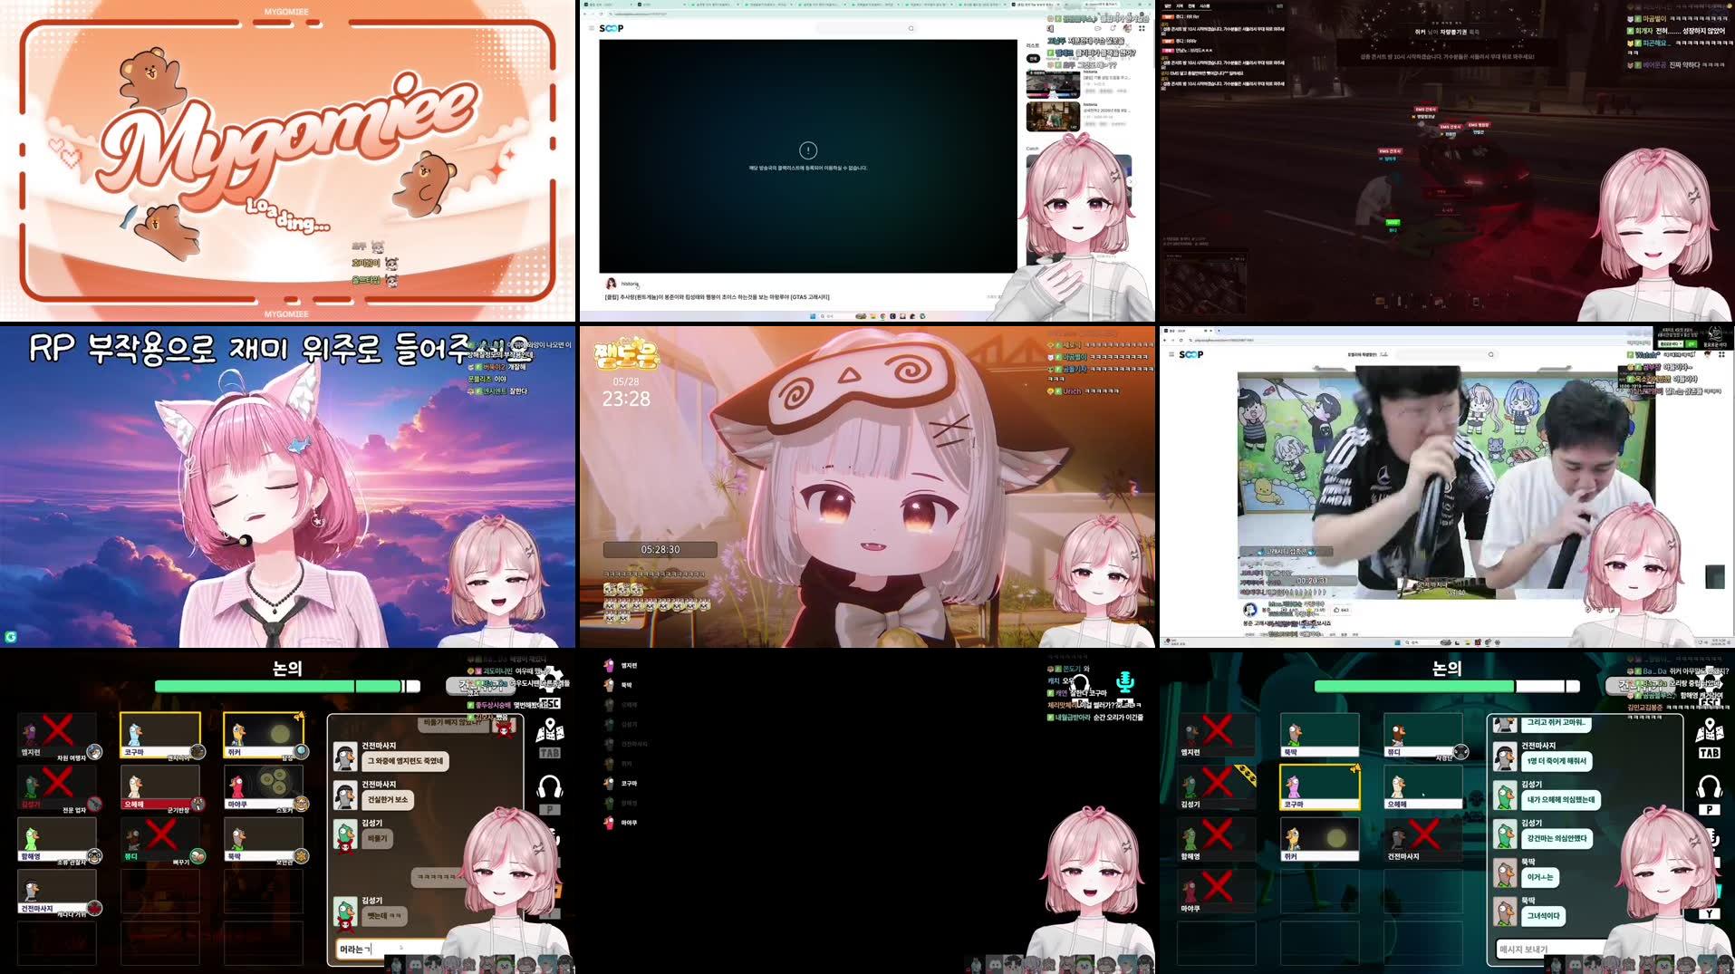Click the 논의 timer bar on the brown discussion screen
The image size is (1735, 974).
(x=287, y=686)
